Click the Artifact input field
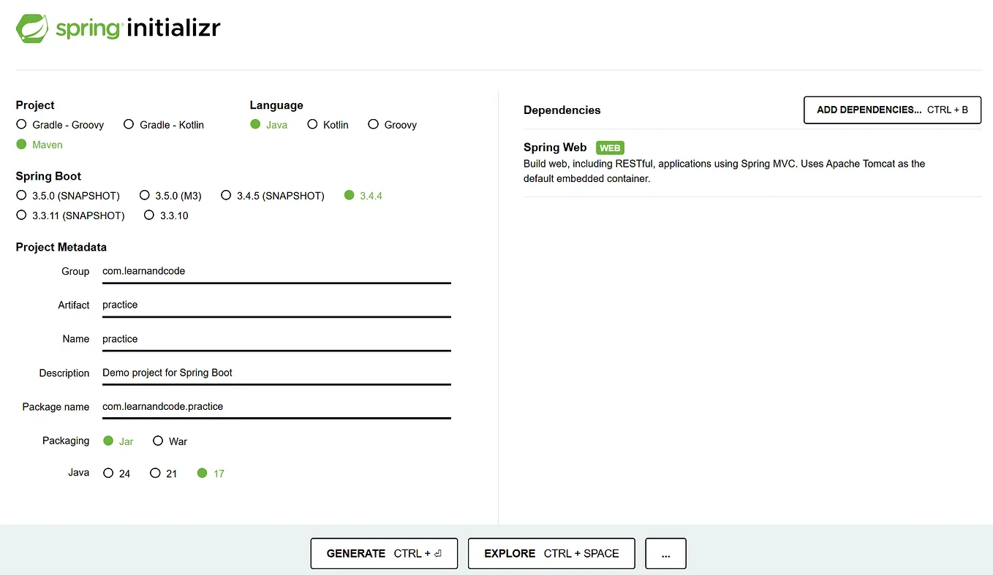 coord(276,305)
